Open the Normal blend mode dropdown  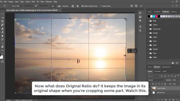point(156,80)
